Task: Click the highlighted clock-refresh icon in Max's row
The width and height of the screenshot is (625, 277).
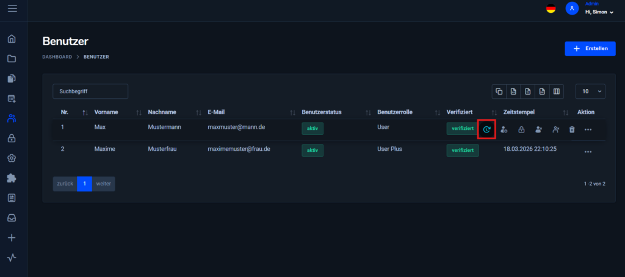Action: (486, 129)
